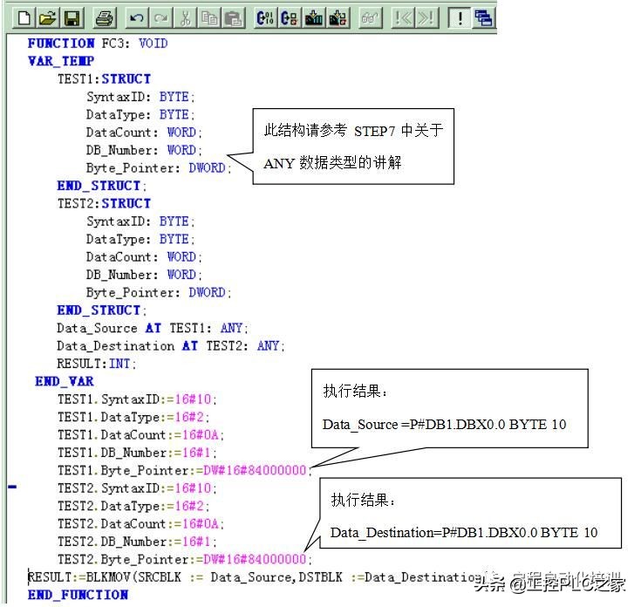Screen dimensions: 641x607
Task: Jump to the previous error icon
Action: (x=402, y=18)
